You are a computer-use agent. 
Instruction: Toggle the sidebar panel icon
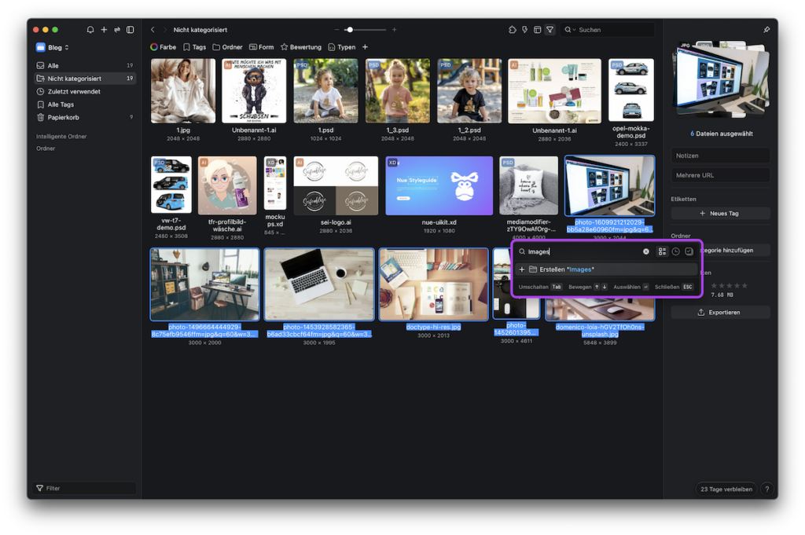(130, 30)
